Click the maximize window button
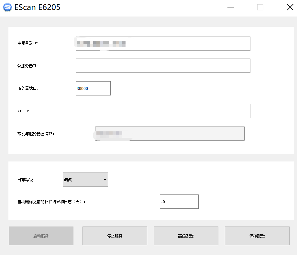297x255 pixels. pos(260,7)
